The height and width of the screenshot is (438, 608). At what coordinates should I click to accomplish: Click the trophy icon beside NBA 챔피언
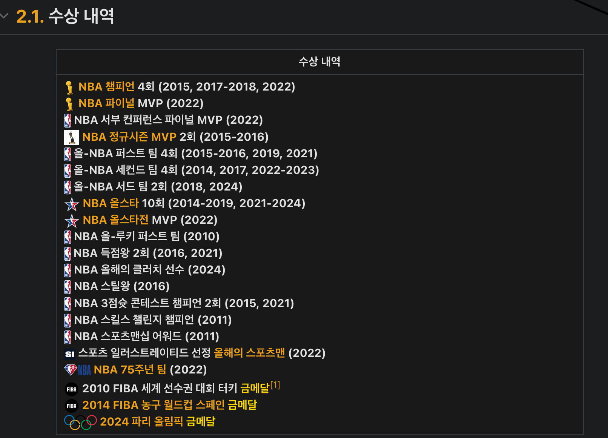tap(69, 87)
